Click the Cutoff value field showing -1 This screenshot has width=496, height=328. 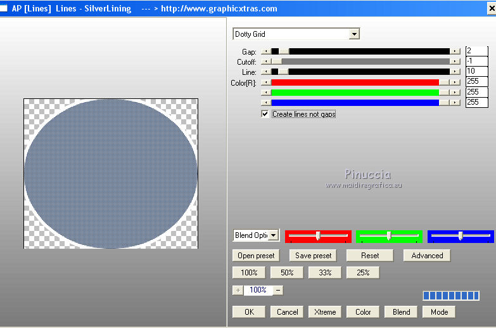click(477, 61)
